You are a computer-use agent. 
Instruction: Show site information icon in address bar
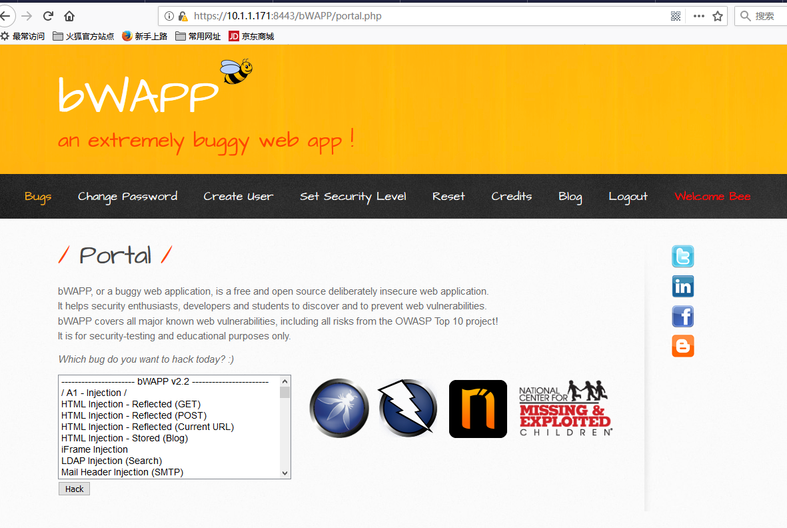point(169,16)
